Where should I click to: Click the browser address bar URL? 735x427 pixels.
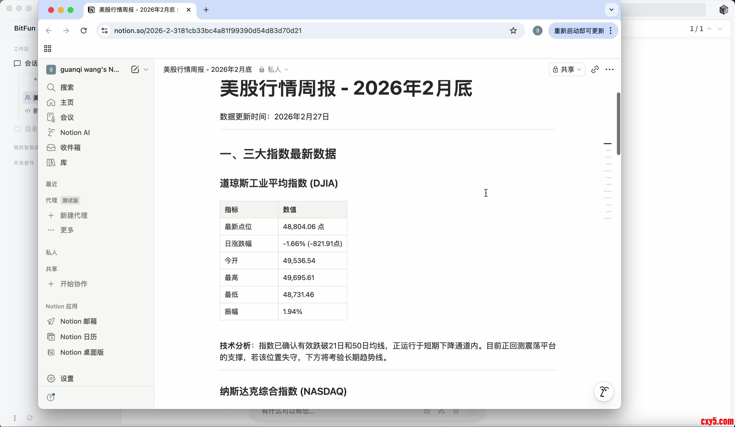[x=208, y=31]
